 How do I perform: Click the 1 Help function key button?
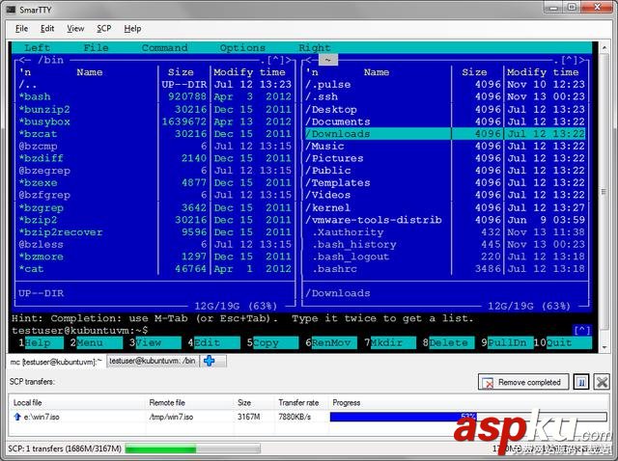point(41,343)
